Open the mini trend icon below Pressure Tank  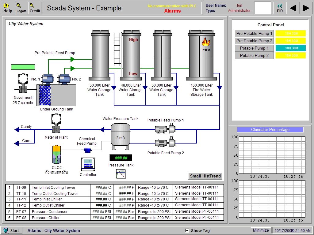click(x=121, y=173)
